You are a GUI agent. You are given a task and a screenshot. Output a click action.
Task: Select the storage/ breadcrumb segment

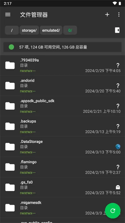pos(29,30)
